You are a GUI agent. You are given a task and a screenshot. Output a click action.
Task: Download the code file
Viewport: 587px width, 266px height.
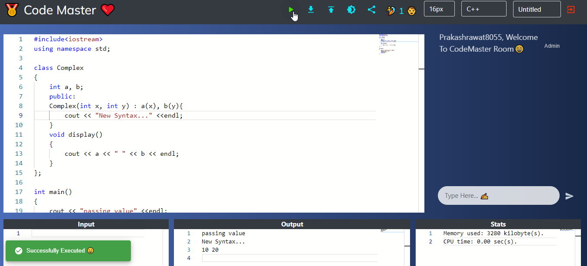click(311, 9)
